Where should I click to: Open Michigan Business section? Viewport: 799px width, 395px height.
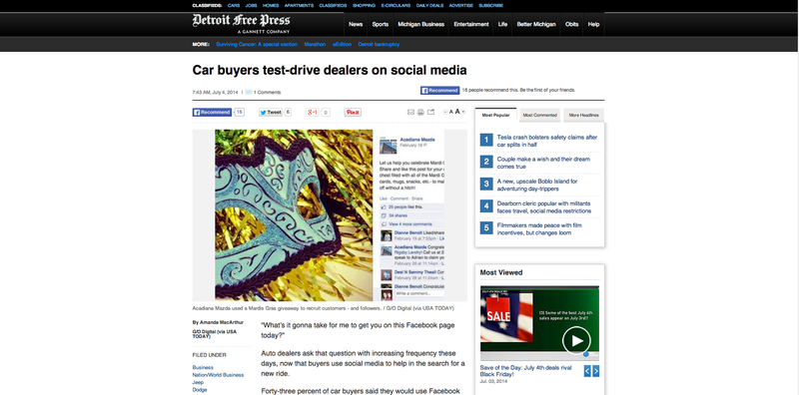click(x=420, y=24)
